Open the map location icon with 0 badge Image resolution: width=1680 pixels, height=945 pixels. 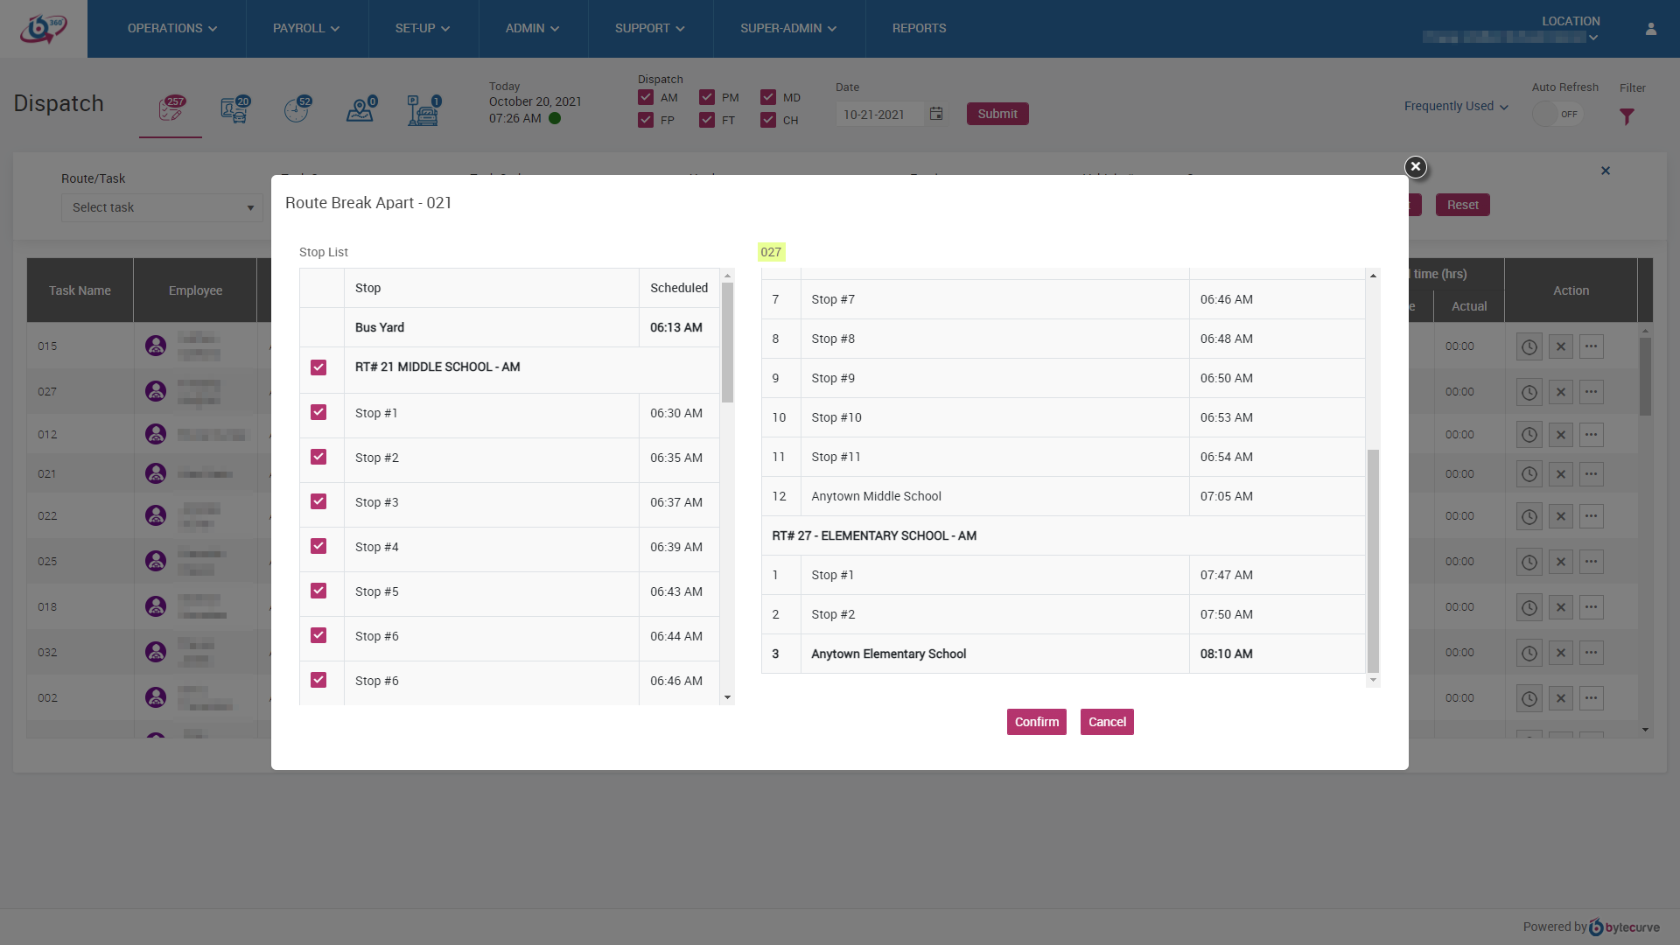[x=360, y=109]
